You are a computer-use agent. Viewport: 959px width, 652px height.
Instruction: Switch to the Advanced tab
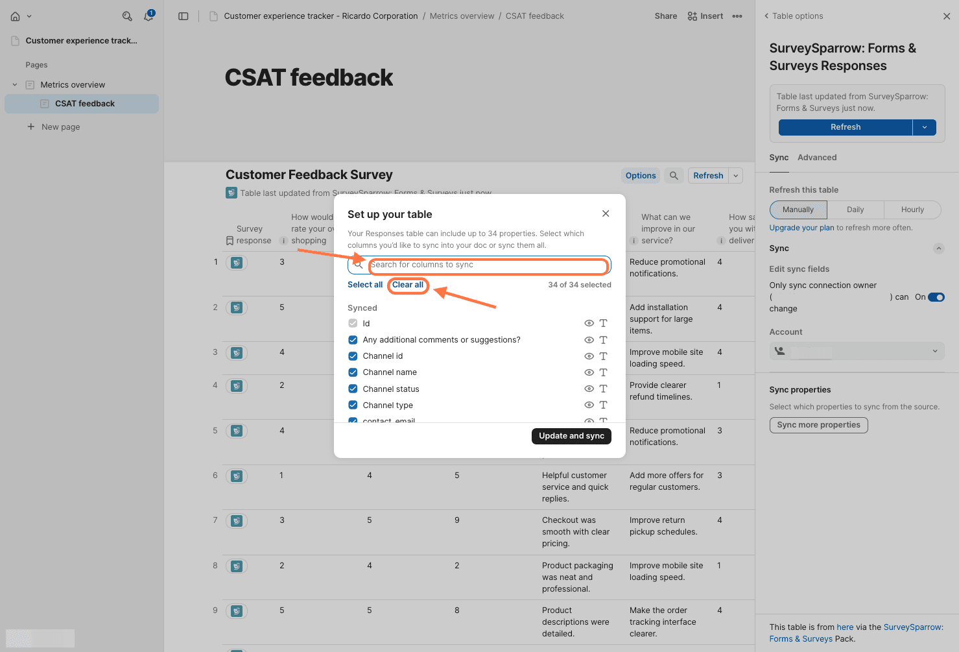pyautogui.click(x=816, y=158)
